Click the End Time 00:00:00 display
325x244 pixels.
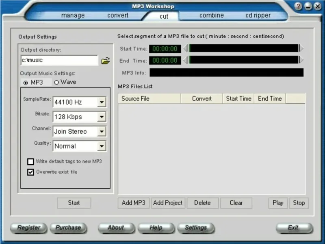point(165,60)
